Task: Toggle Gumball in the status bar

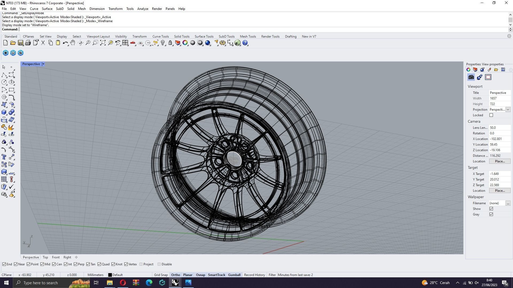Action: pos(234,275)
